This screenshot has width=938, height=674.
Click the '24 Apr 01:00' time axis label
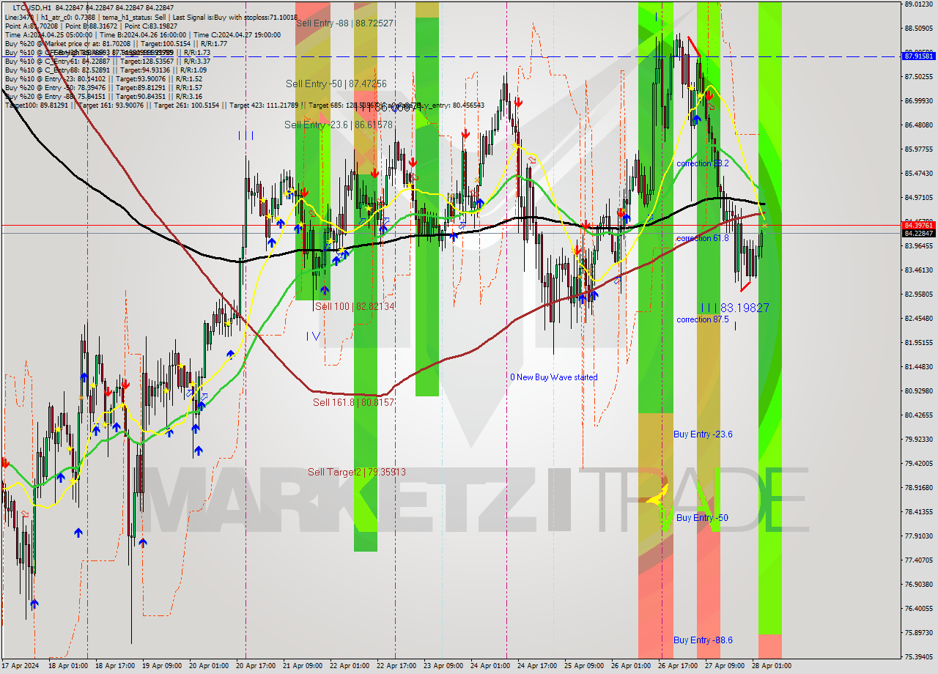[x=490, y=667]
